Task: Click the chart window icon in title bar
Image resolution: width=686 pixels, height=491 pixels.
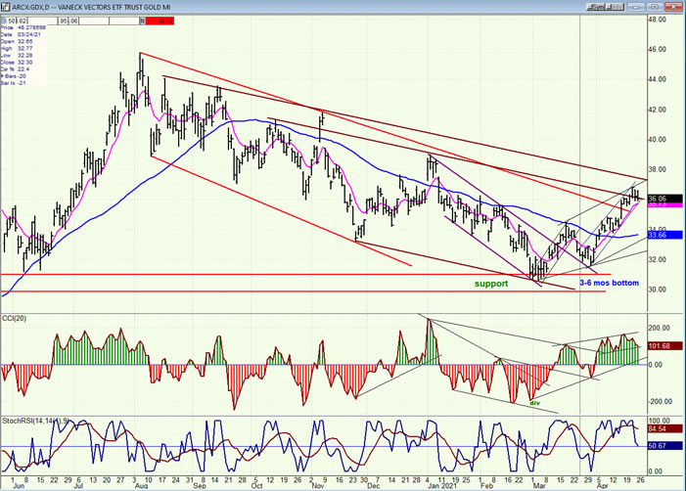Action: pos(5,7)
